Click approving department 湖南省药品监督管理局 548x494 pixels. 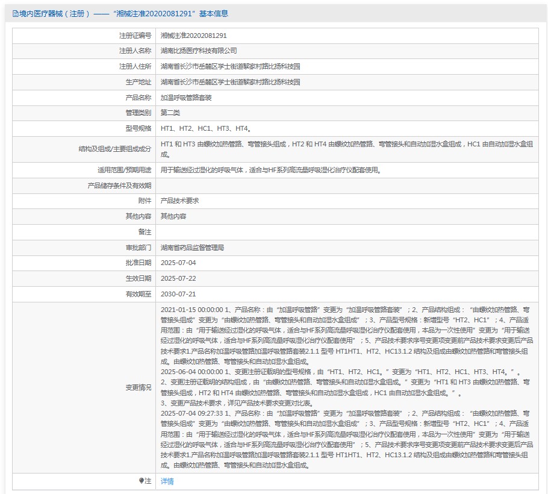click(x=192, y=248)
